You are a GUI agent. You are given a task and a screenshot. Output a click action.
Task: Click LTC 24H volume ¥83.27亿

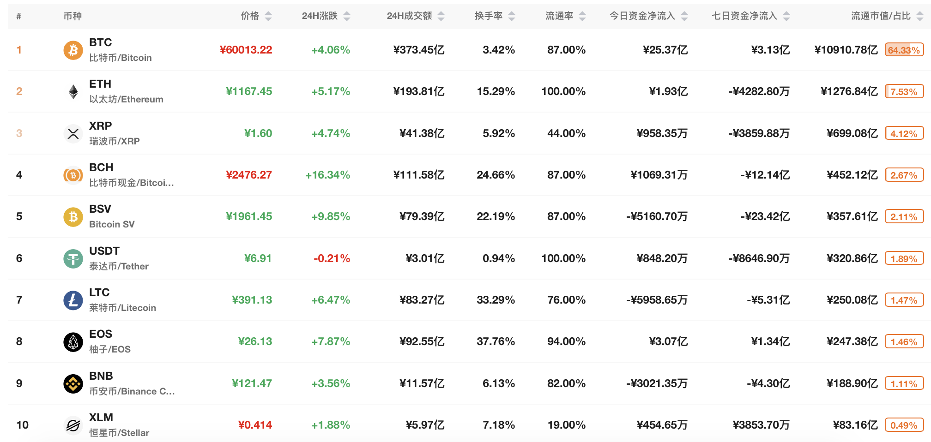(422, 300)
